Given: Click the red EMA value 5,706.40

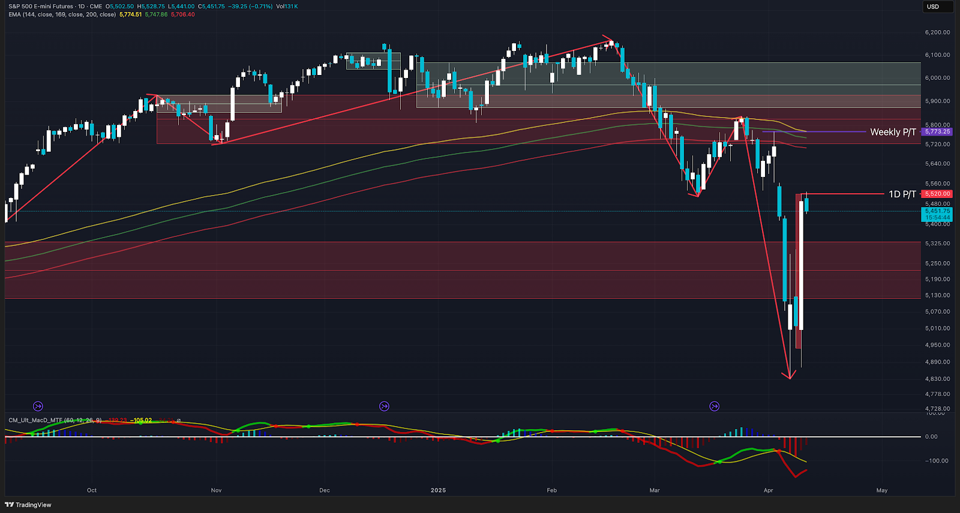Looking at the screenshot, I should click(183, 14).
